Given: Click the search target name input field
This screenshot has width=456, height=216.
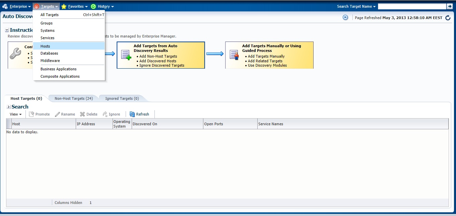Looking at the screenshot, I should coord(412,6).
